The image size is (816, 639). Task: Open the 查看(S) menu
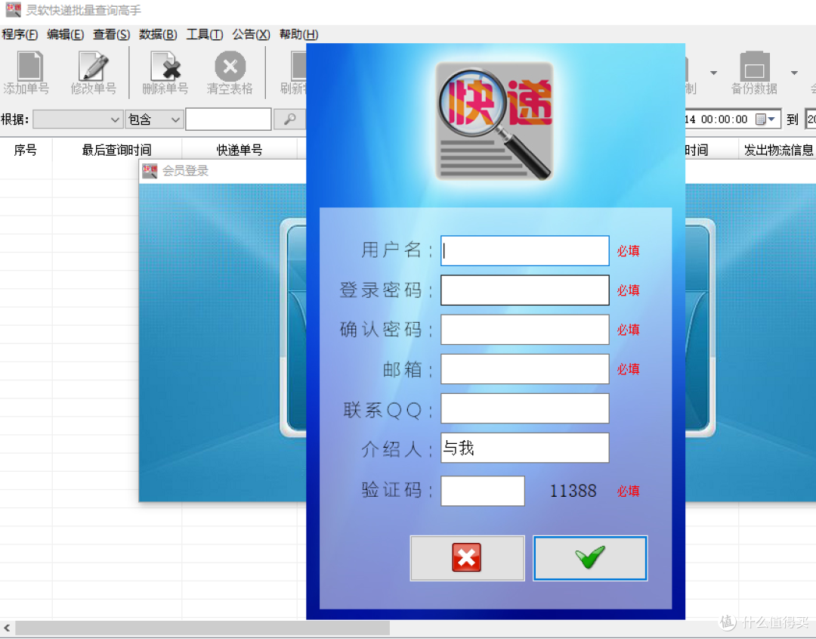click(111, 34)
